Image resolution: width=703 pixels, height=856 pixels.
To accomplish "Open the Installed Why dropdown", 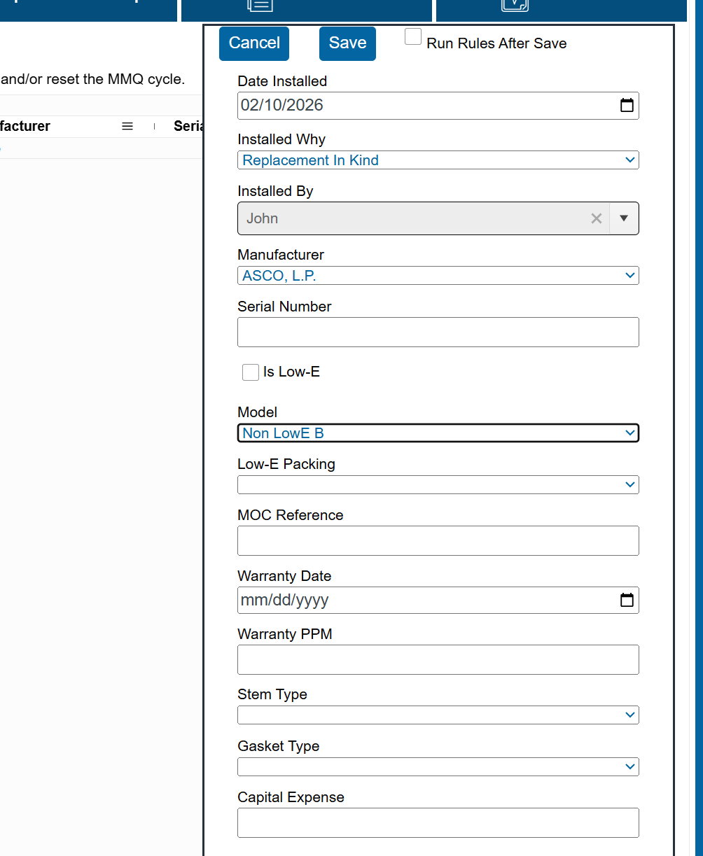I will [438, 160].
